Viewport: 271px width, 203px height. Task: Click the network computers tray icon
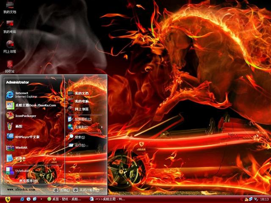tap(251, 199)
